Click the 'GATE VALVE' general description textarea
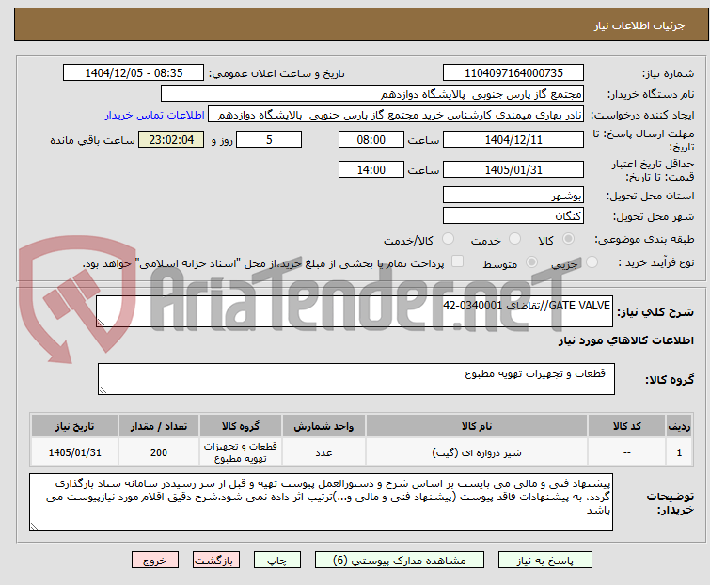 coord(355,311)
